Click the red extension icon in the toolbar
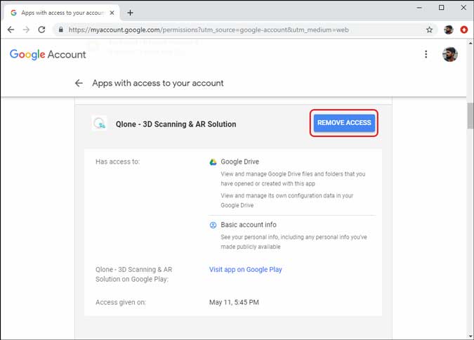 click(464, 30)
